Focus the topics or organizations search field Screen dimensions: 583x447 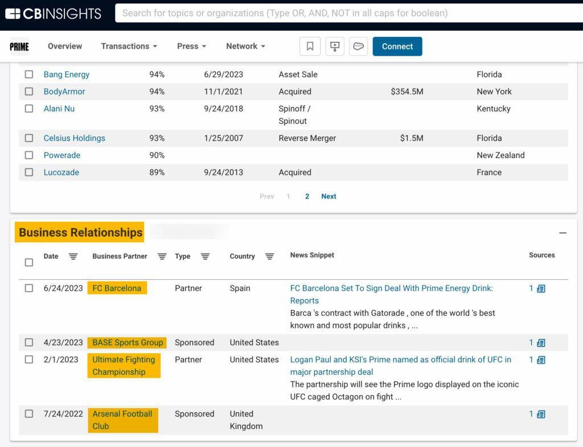tap(349, 13)
